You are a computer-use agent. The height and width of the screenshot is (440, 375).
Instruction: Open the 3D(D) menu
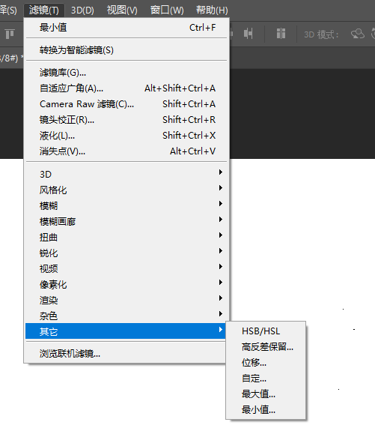pos(82,10)
